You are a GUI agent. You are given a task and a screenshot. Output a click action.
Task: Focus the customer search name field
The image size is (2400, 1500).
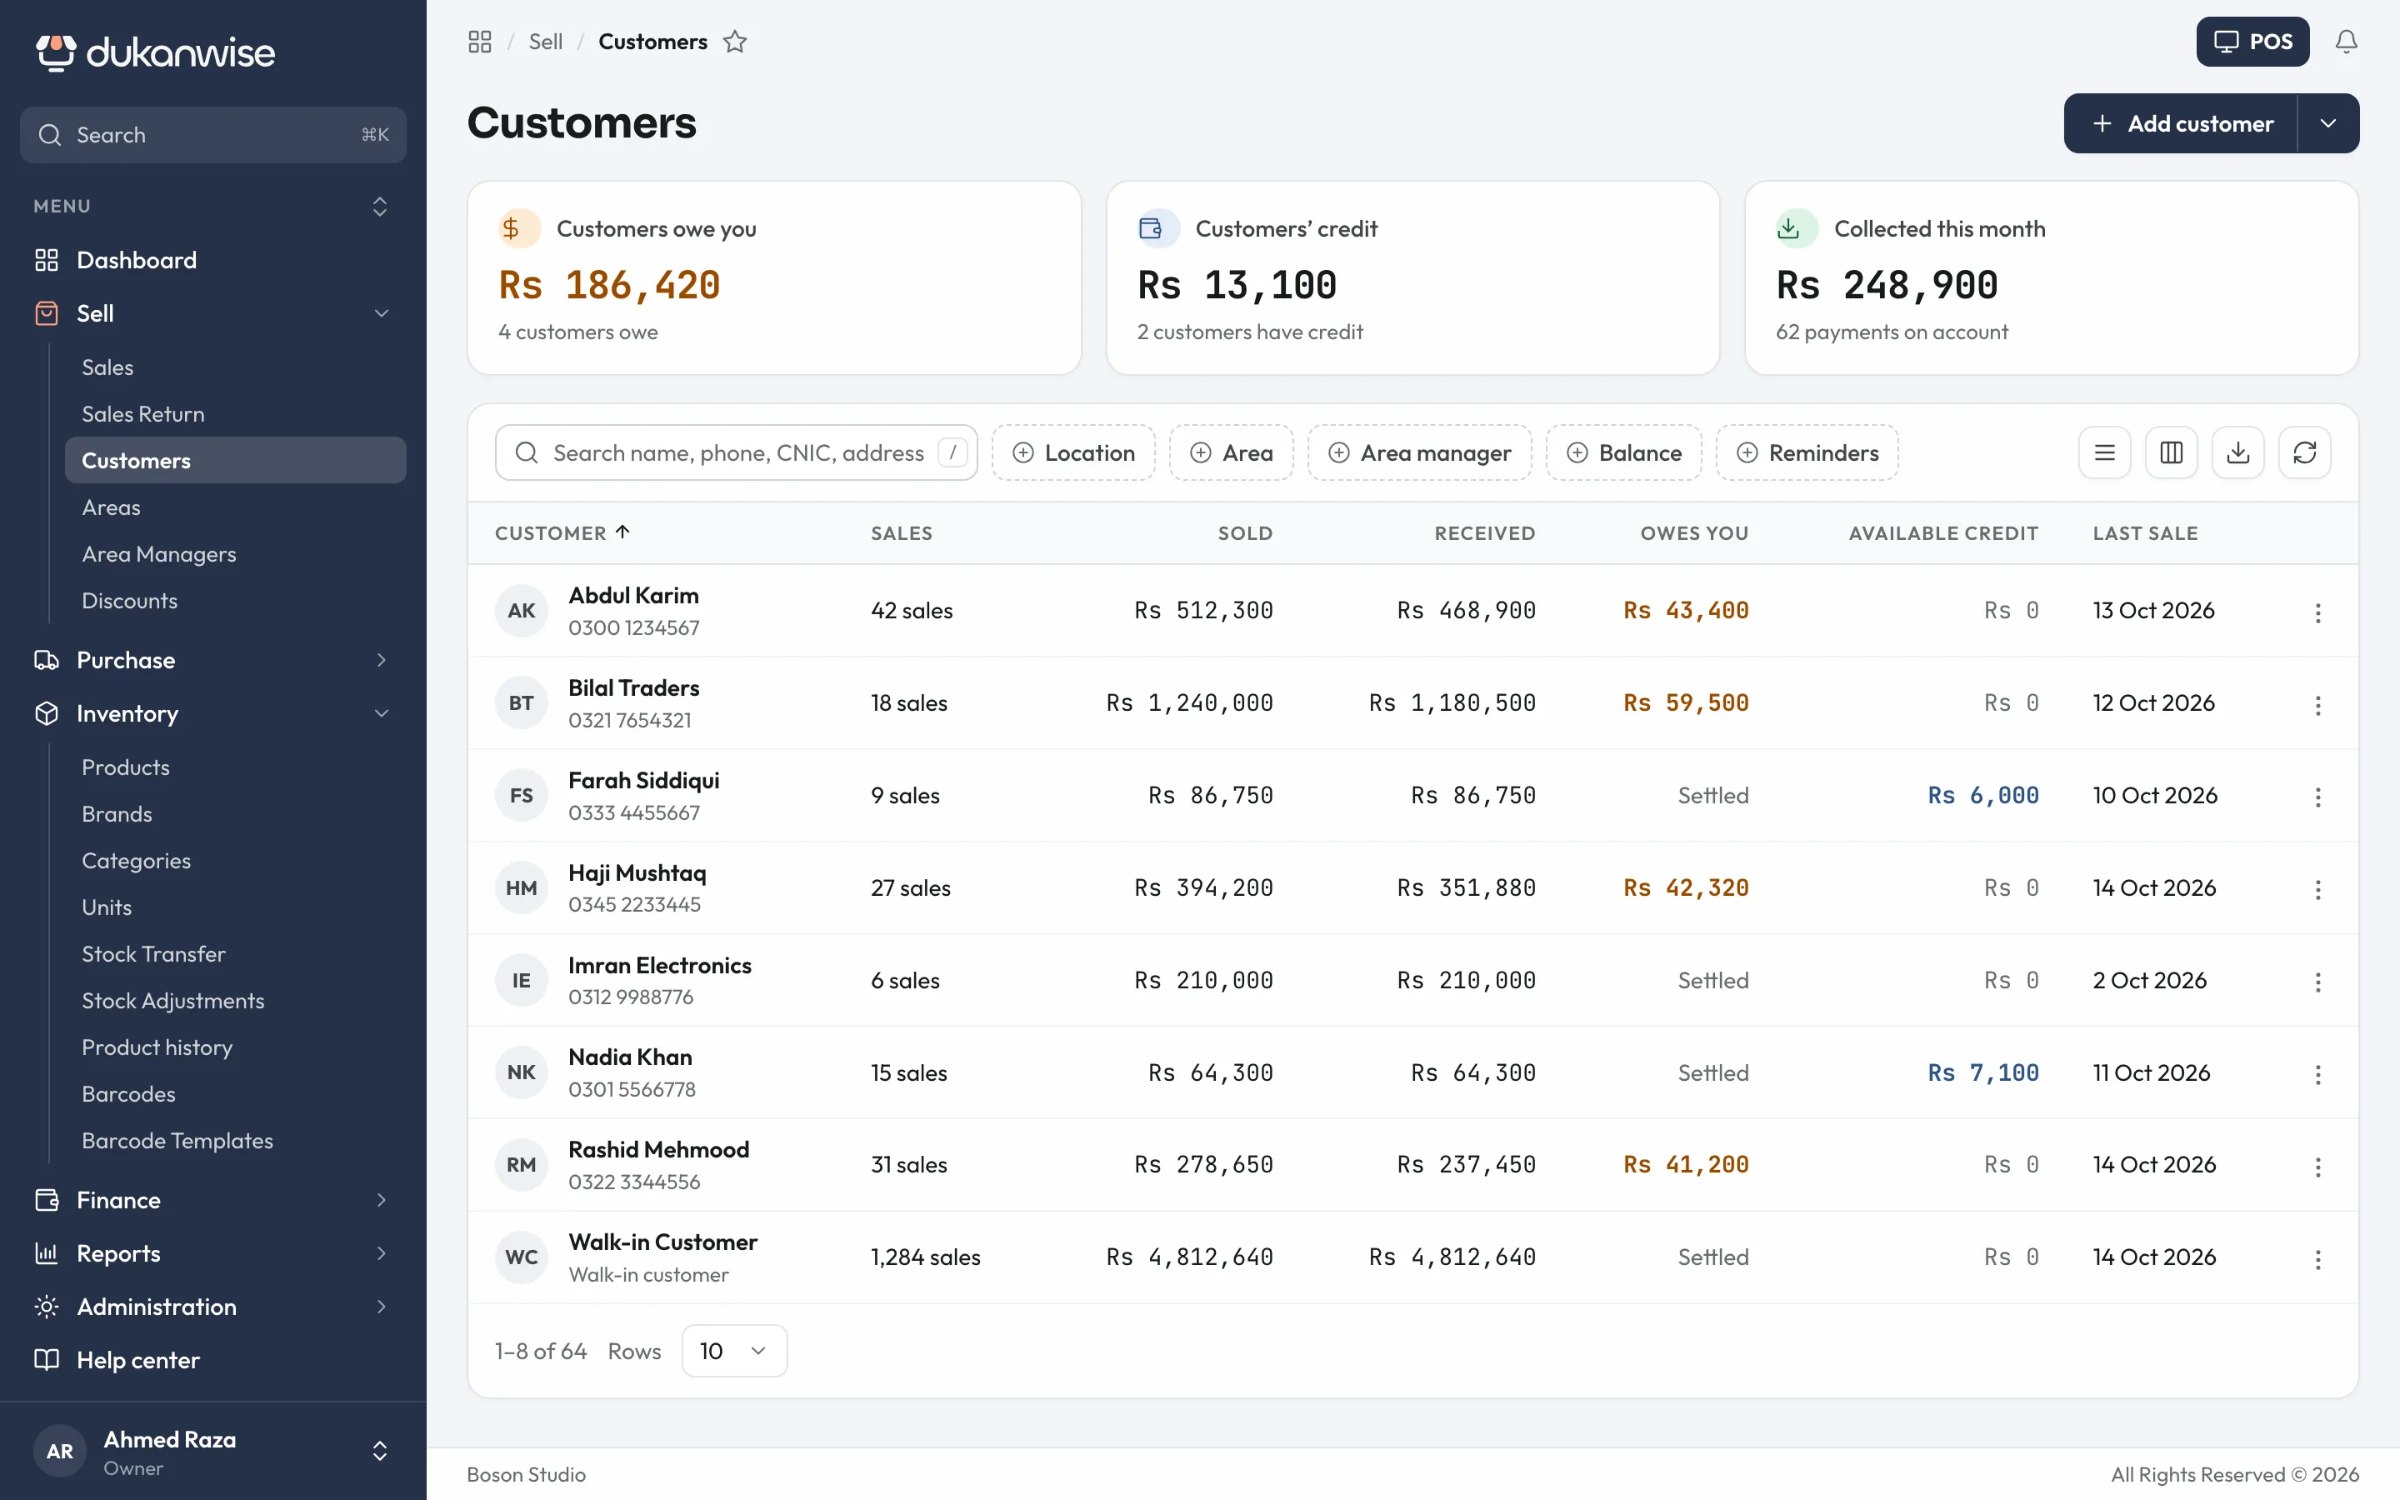click(736, 452)
